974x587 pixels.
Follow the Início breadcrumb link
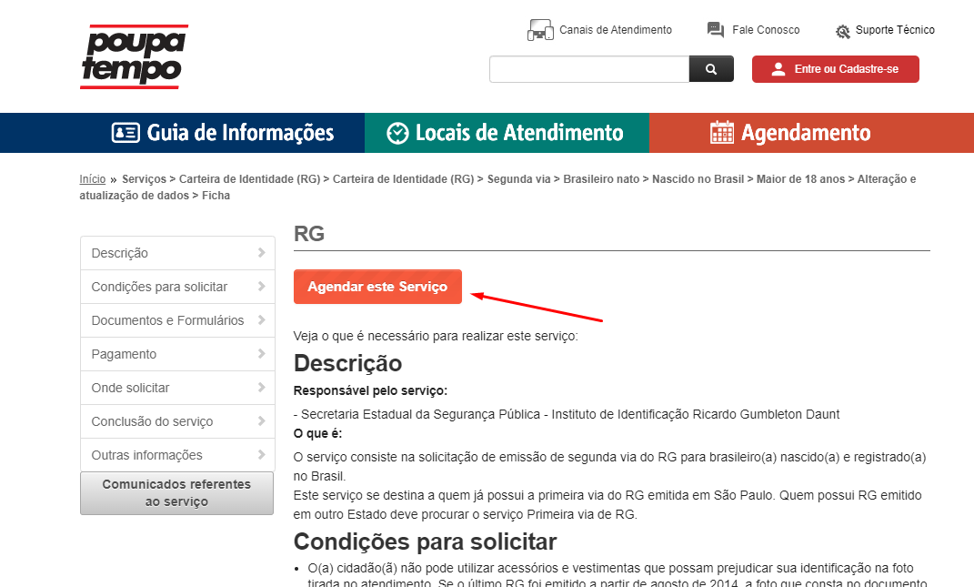(92, 179)
